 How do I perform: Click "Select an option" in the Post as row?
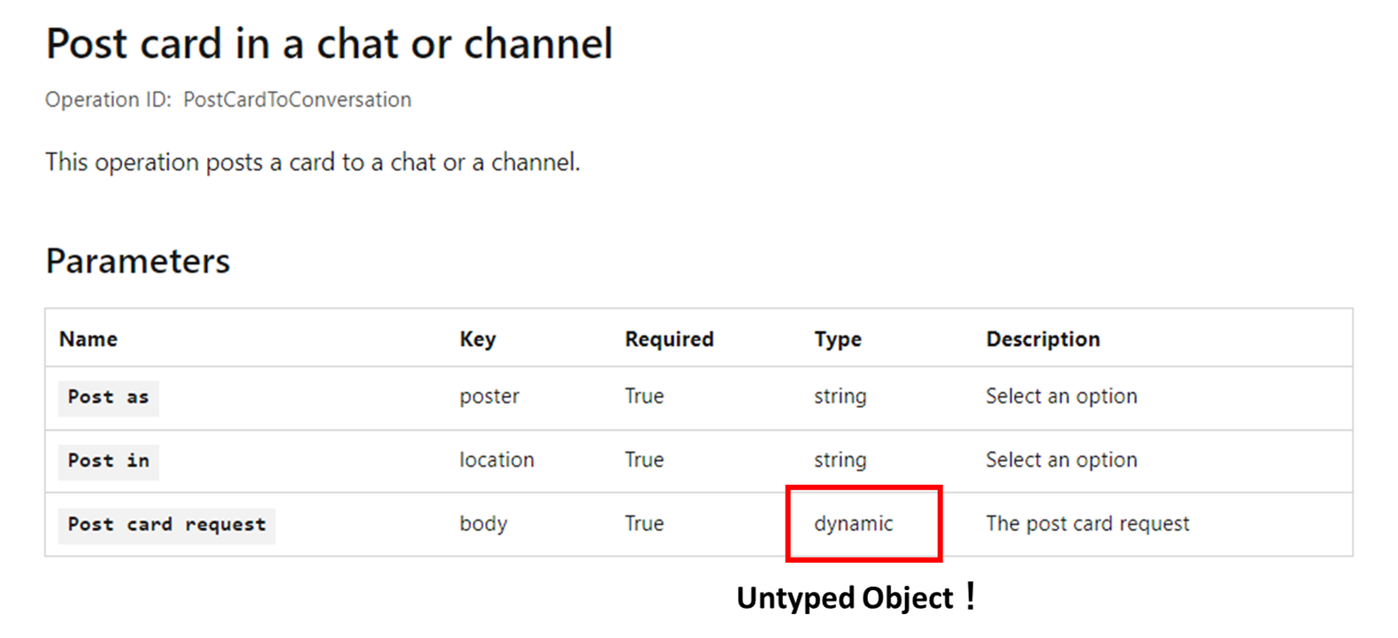tap(1062, 396)
